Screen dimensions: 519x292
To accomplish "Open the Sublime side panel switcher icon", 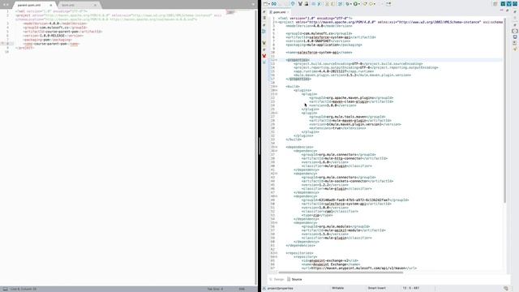I will pyautogui.click(x=6, y=289).
